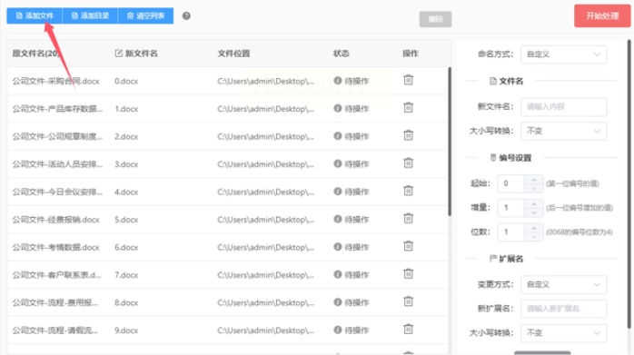Delete the 3.docx row via trash icon
This screenshot has height=355, width=634.
click(409, 163)
